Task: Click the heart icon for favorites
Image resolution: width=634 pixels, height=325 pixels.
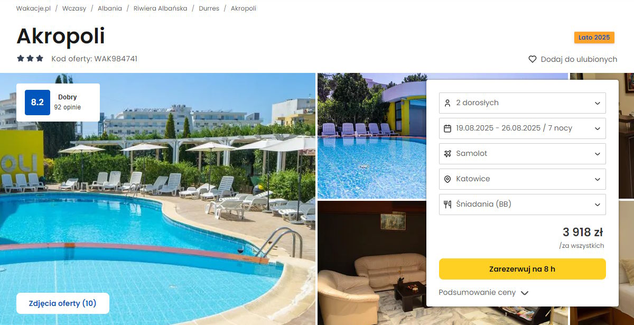Action: [x=533, y=59]
